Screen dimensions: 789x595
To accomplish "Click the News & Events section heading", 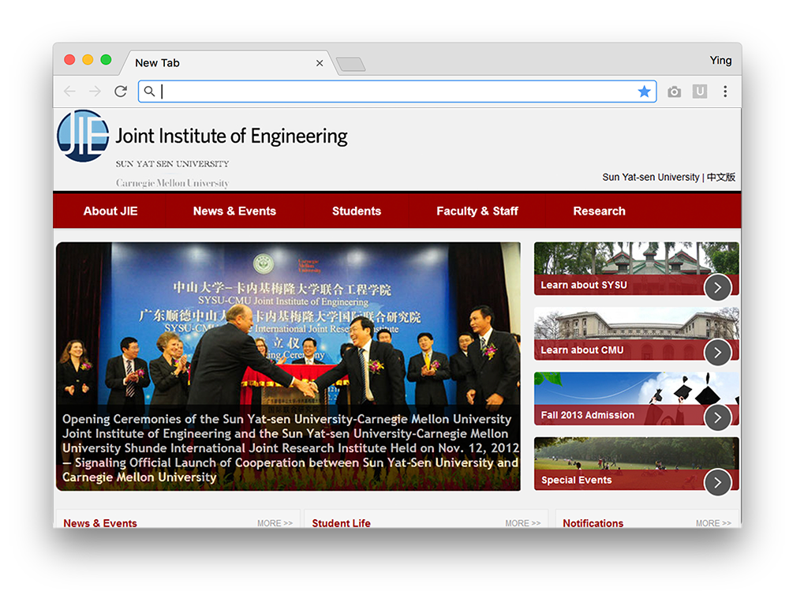I will pyautogui.click(x=100, y=523).
